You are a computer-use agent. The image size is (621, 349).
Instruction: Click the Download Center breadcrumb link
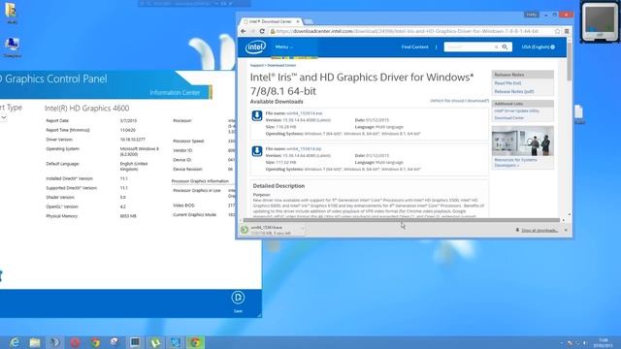pyautogui.click(x=281, y=65)
